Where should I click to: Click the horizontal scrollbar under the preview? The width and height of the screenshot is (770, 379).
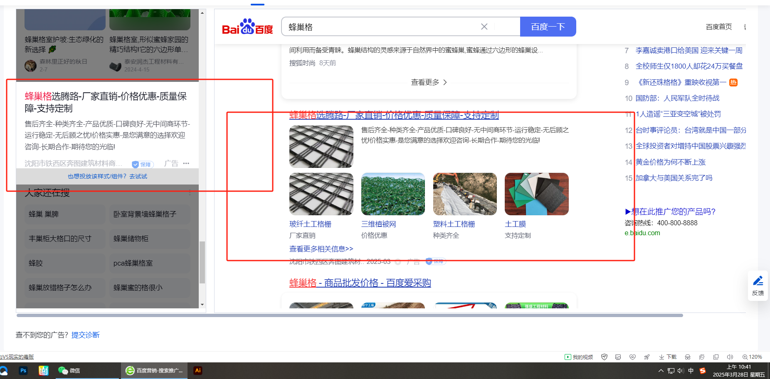pos(350,315)
